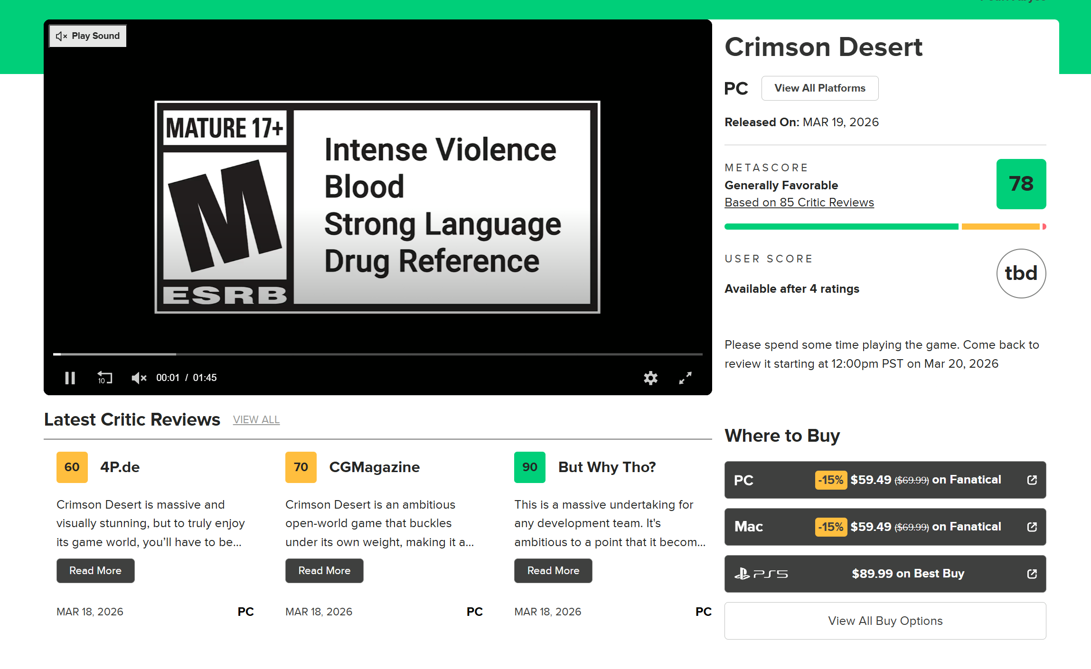Viewport: 1091px width, 669px height.
Task: Click the '00:01 / 01:45' video timestamp
Action: point(187,378)
